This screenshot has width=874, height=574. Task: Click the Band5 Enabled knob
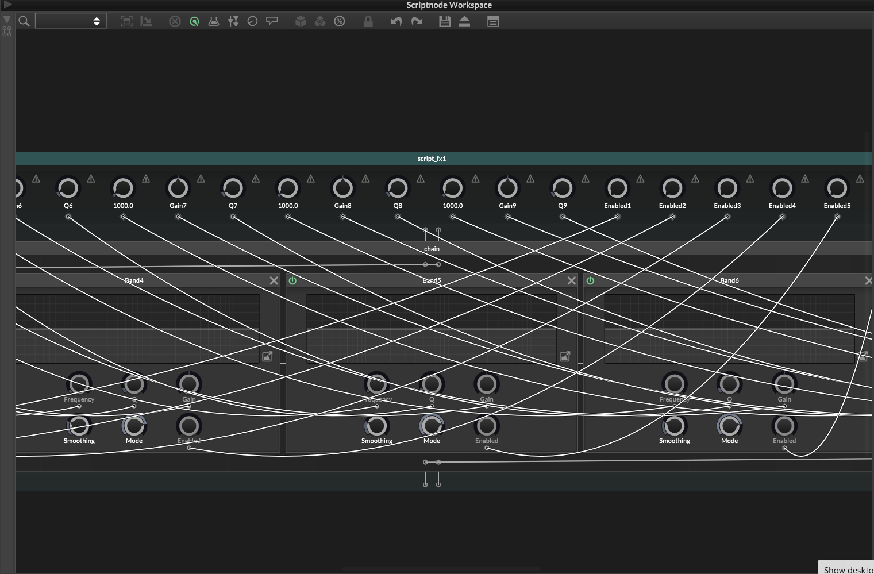[x=487, y=426]
